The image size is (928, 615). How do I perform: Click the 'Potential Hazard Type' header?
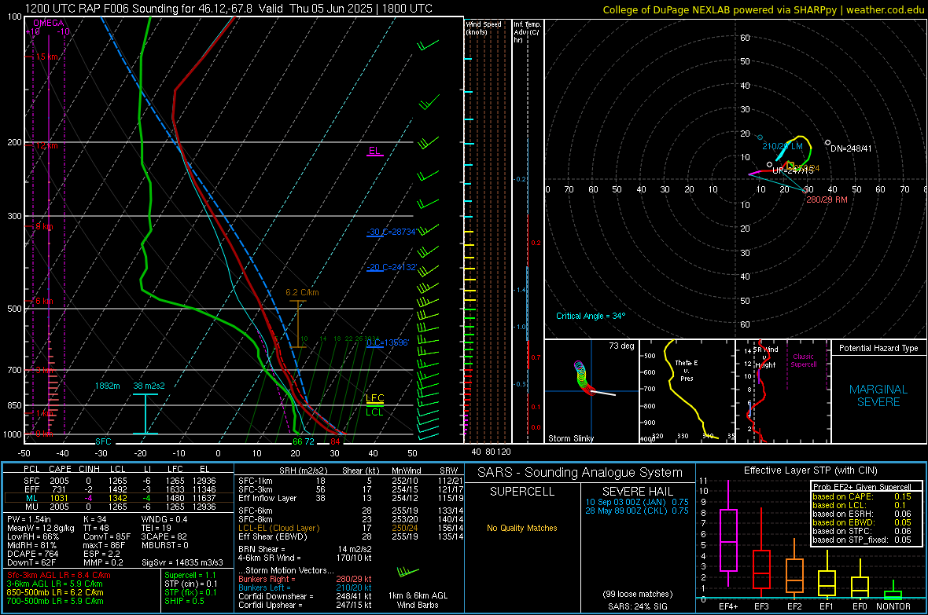tap(879, 348)
